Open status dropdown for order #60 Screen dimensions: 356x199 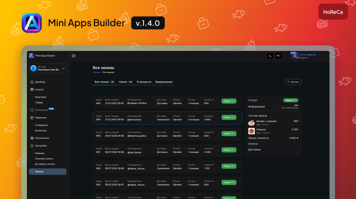coord(229,101)
